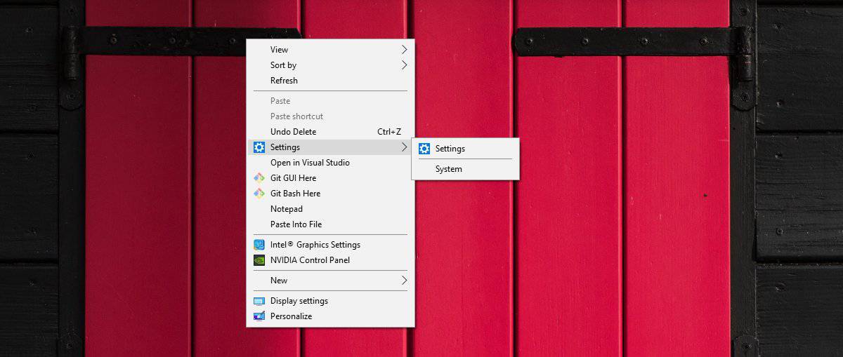The height and width of the screenshot is (357, 843).
Task: Expand the View submenu arrow
Action: pyautogui.click(x=404, y=50)
